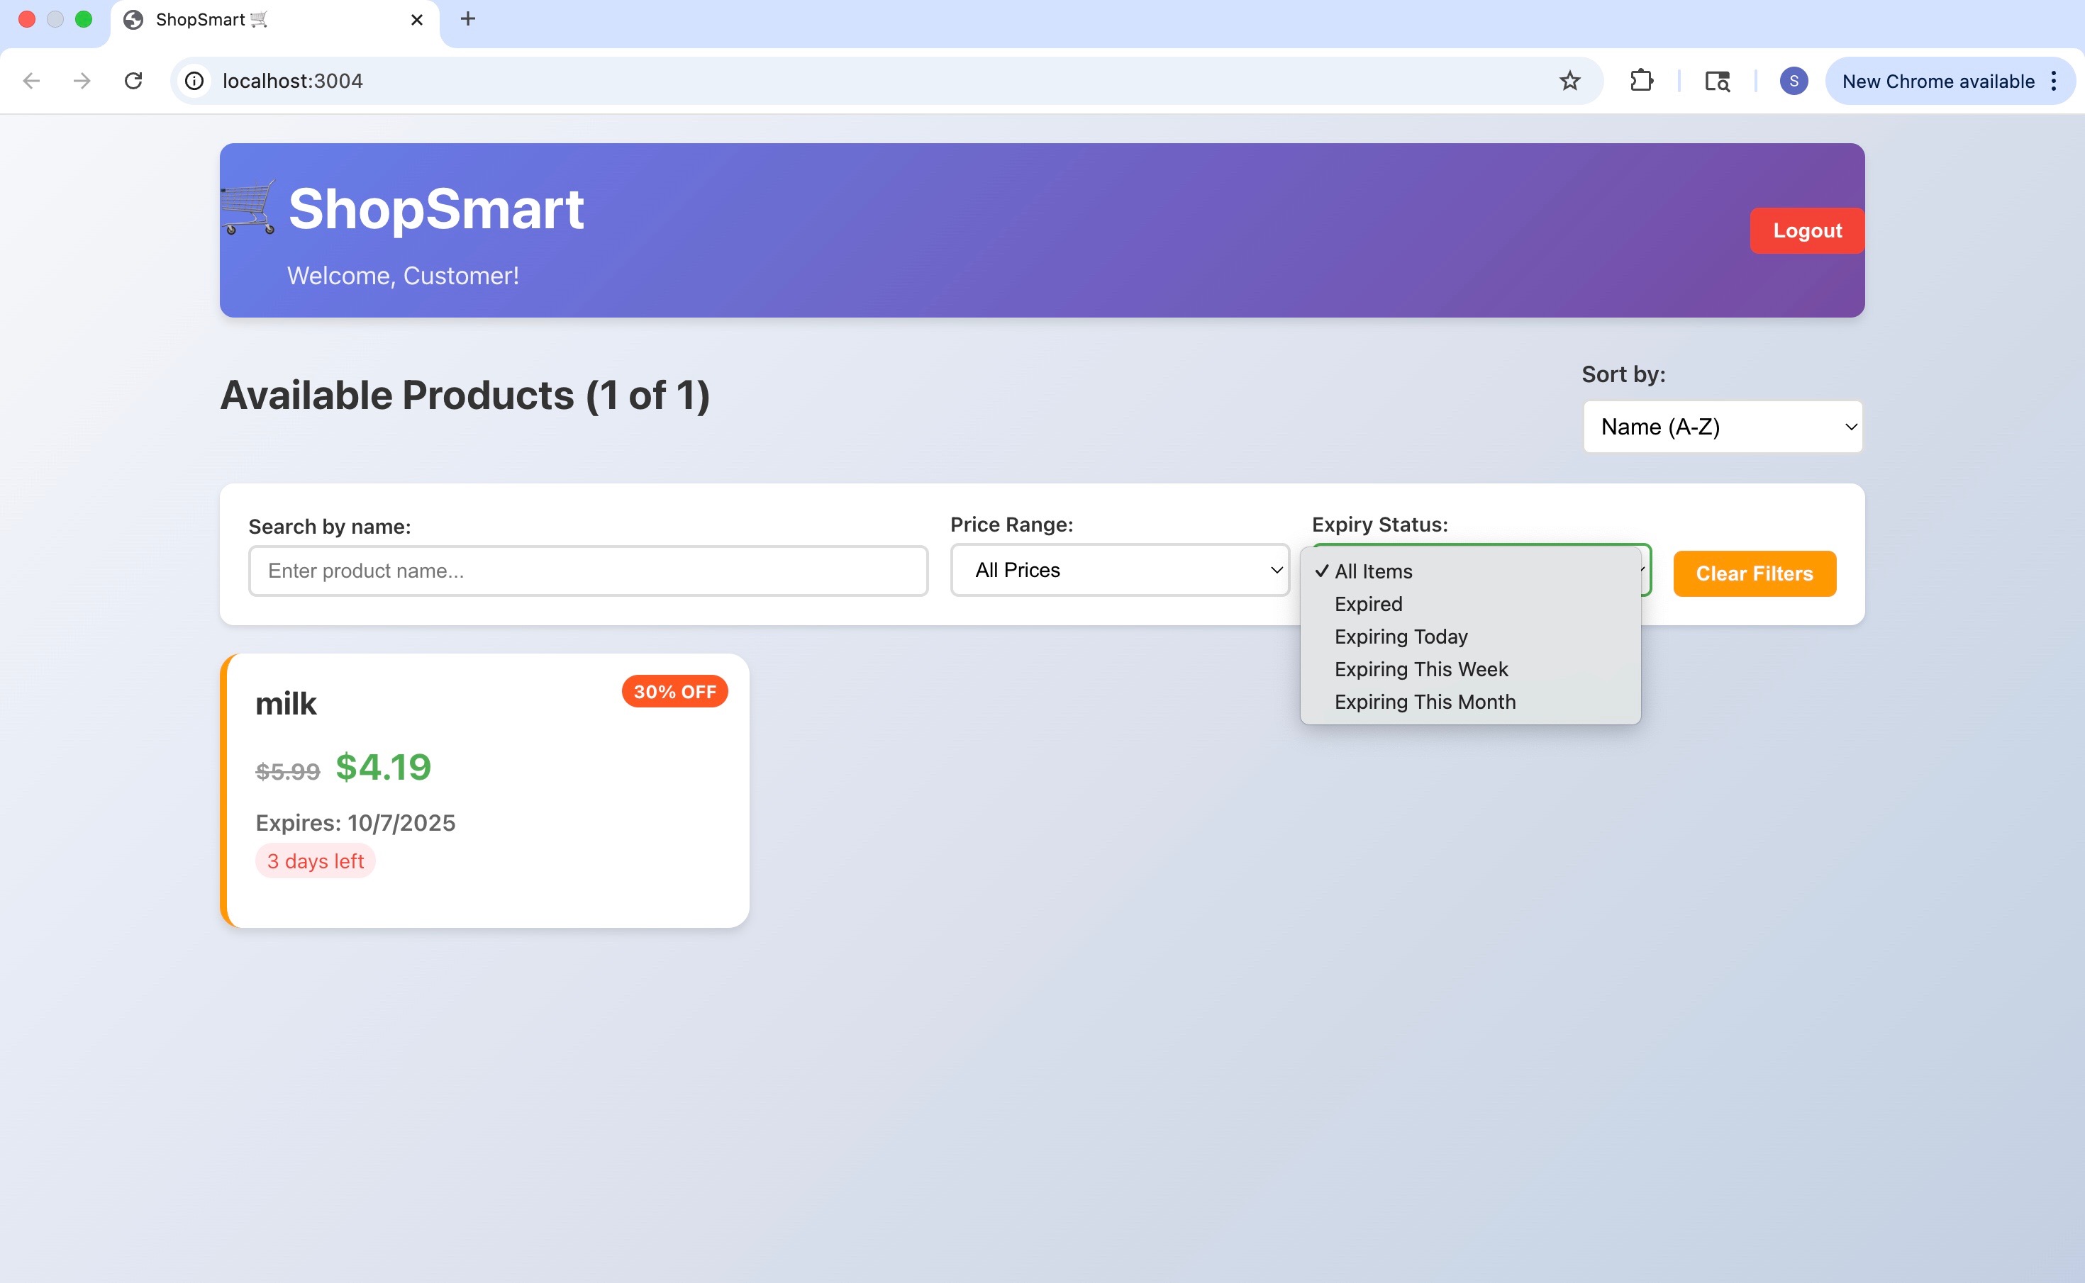Expand the Price Range dropdown
The width and height of the screenshot is (2085, 1283).
[x=1120, y=570]
